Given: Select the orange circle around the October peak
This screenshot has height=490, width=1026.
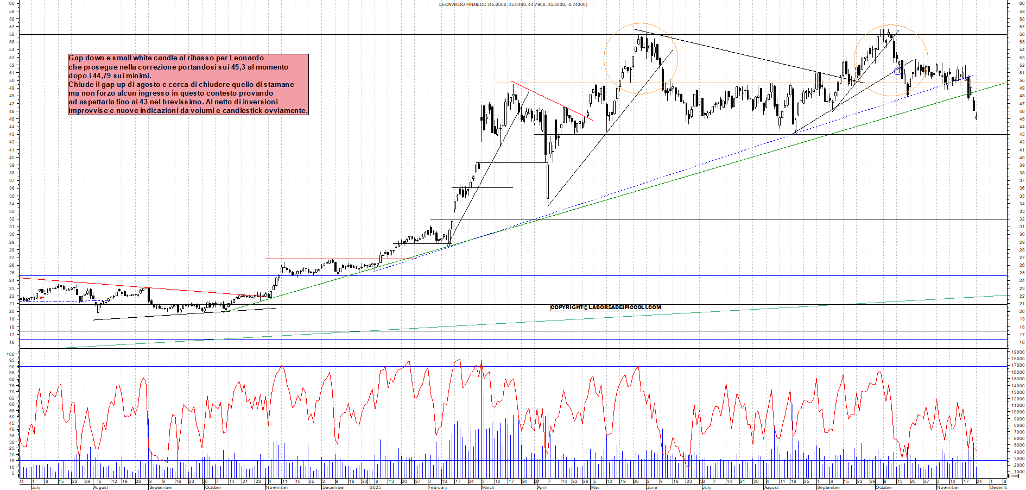Looking at the screenshot, I should pos(890,60).
